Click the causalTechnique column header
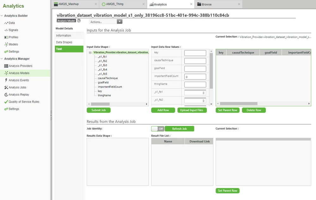The height and width of the screenshot is (200, 316). pyautogui.click(x=243, y=53)
